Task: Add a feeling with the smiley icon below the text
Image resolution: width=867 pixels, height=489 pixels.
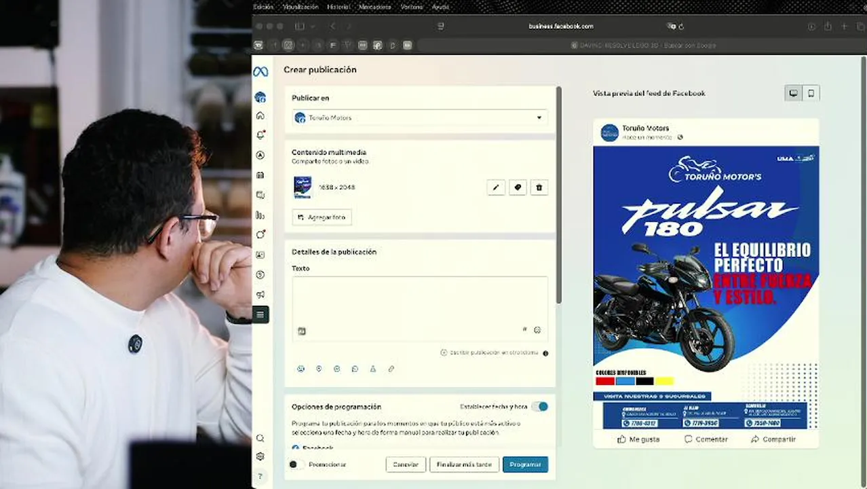Action: [x=301, y=369]
